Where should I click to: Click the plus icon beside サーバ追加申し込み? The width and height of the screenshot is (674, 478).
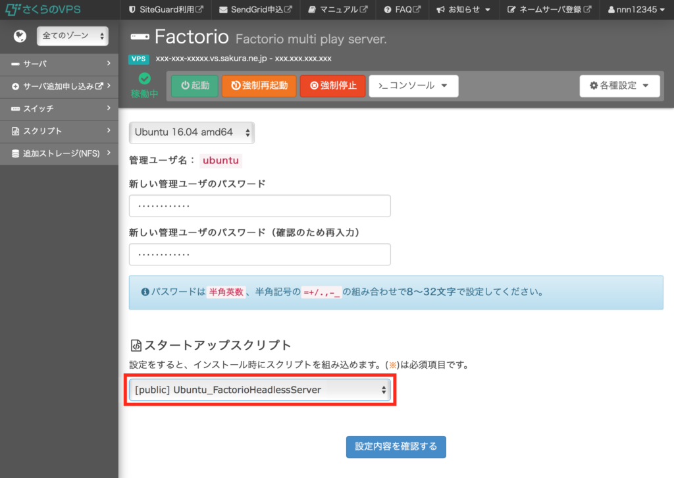coord(16,86)
